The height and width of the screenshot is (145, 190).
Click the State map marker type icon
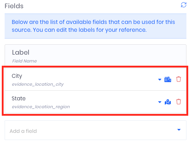click(x=168, y=102)
